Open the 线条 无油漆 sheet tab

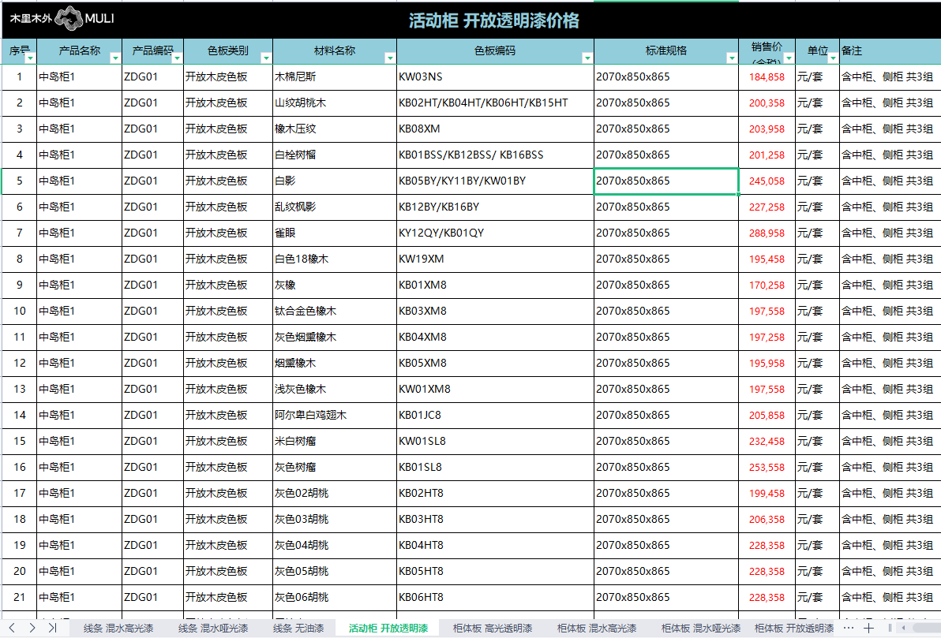point(298,629)
